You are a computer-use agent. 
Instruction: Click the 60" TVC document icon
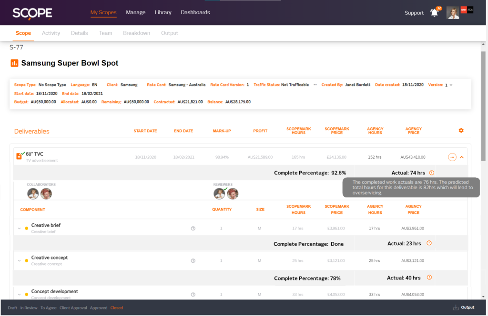pyautogui.click(x=19, y=156)
